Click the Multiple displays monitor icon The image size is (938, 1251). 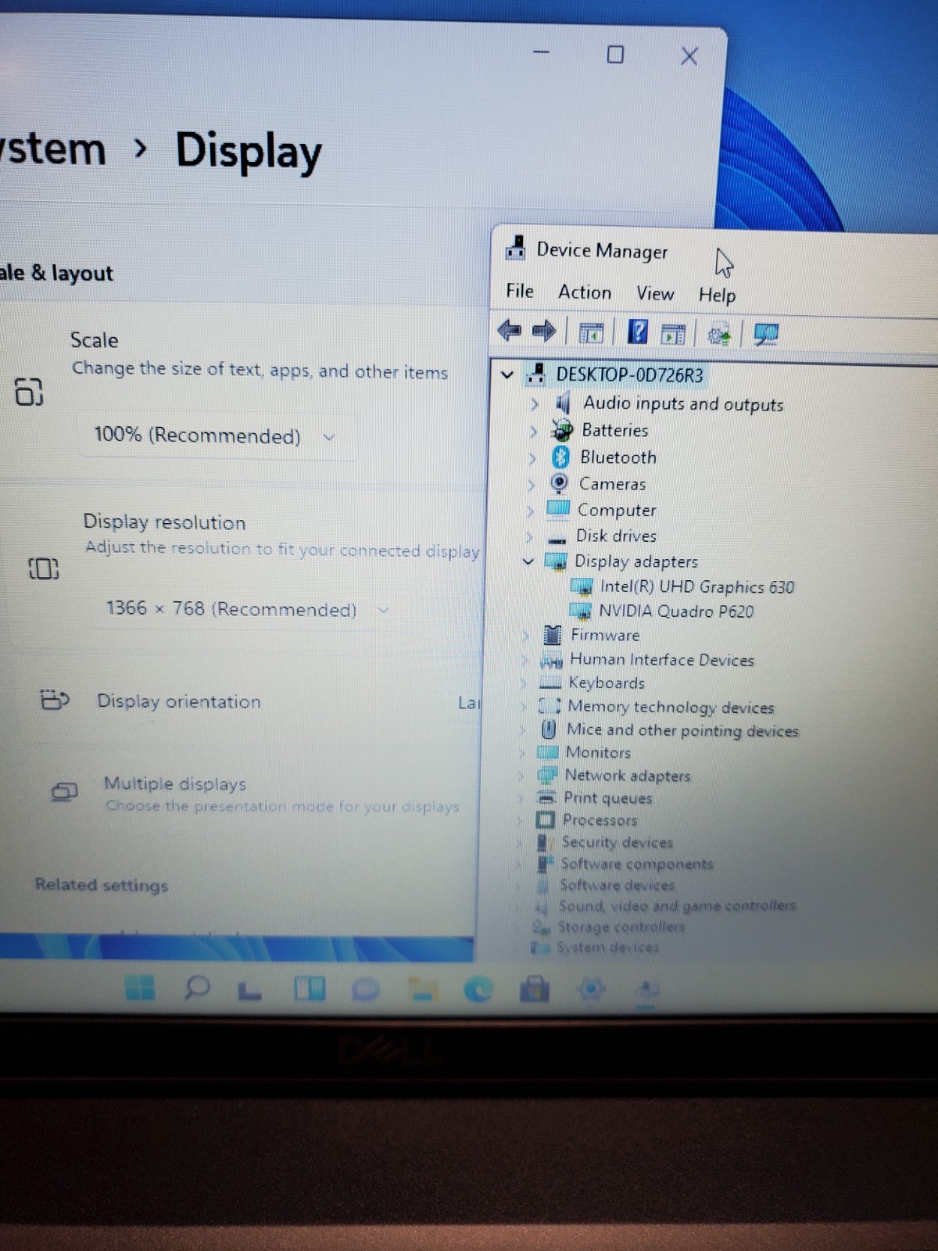(64, 792)
